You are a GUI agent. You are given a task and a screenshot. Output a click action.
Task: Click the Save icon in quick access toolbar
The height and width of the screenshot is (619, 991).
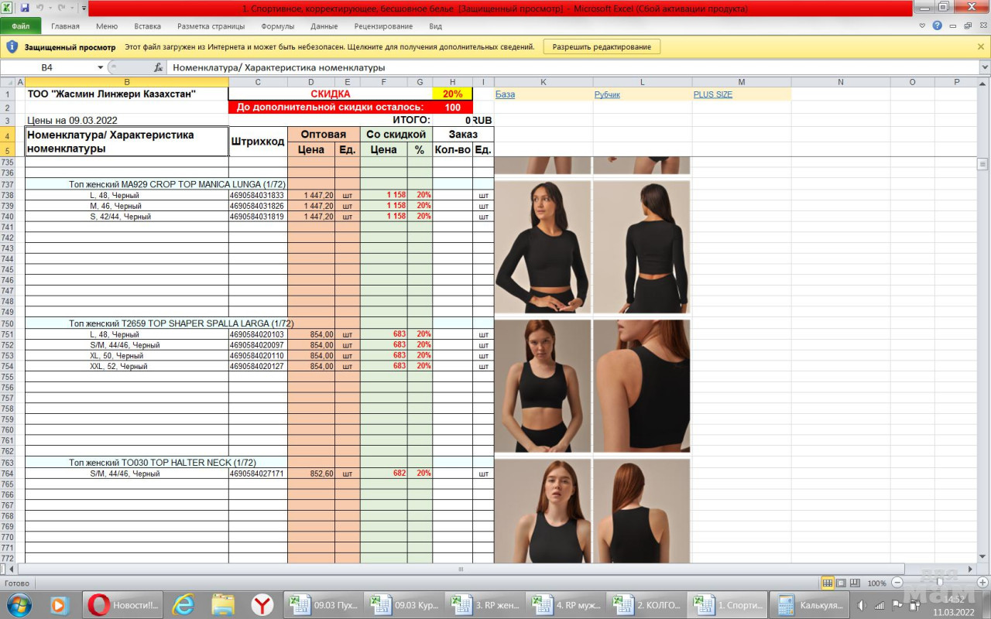coord(25,8)
